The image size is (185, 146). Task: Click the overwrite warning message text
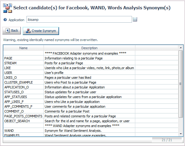click(x=51, y=40)
